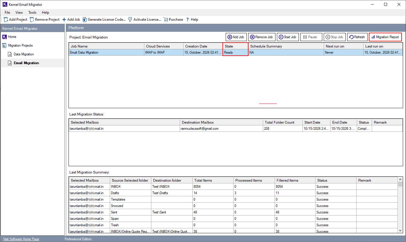Click the Schedule Summary column header
The width and height of the screenshot is (406, 242).
pos(286,46)
